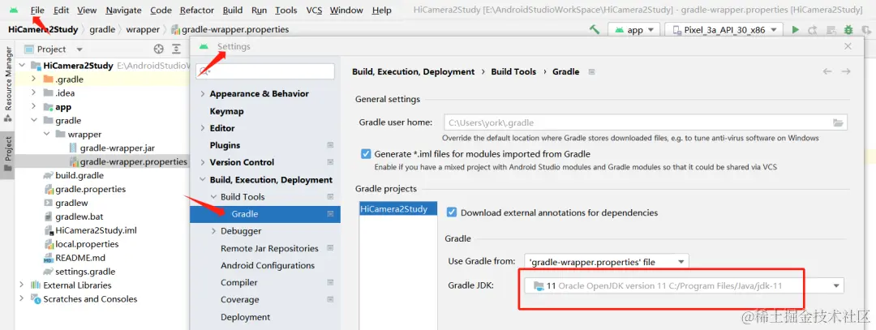Click the README.md markdown file icon
This screenshot has height=330, width=876.
48,258
